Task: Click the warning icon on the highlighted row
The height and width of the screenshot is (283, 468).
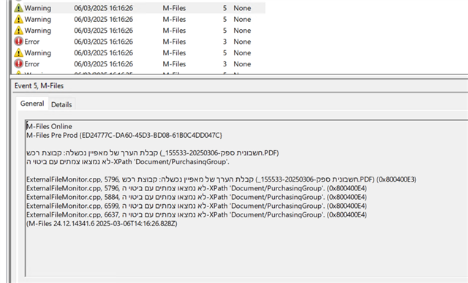Action: point(18,8)
